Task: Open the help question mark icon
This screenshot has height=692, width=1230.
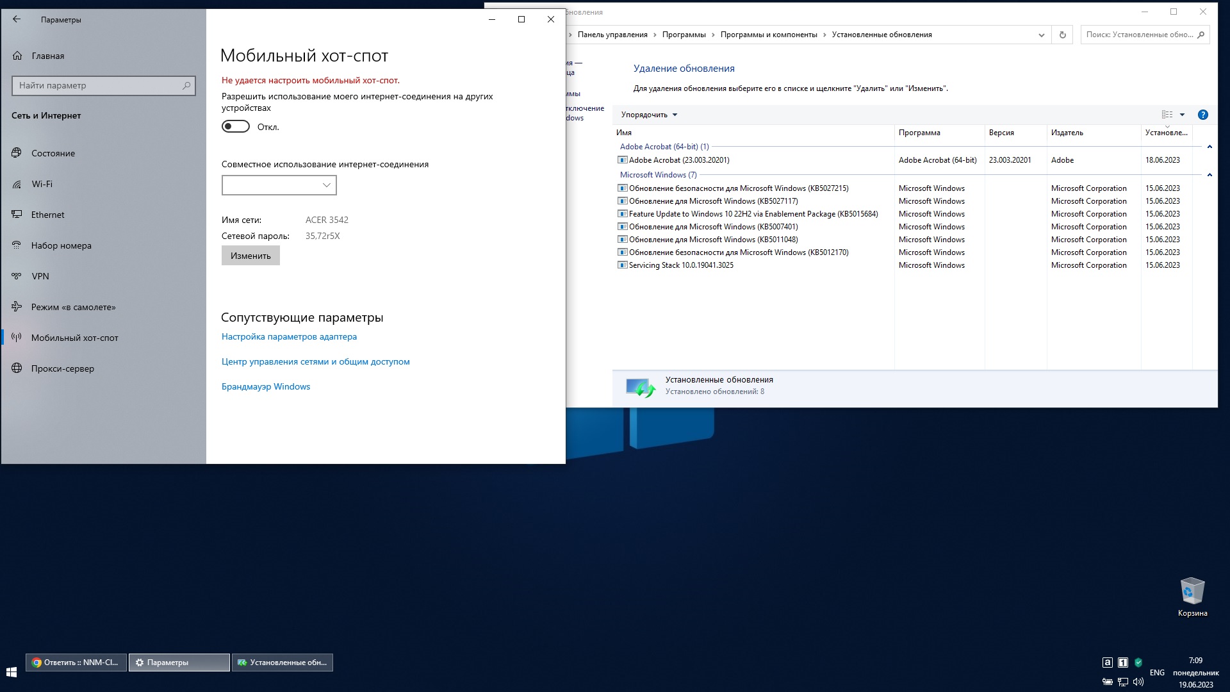Action: coord(1202,115)
